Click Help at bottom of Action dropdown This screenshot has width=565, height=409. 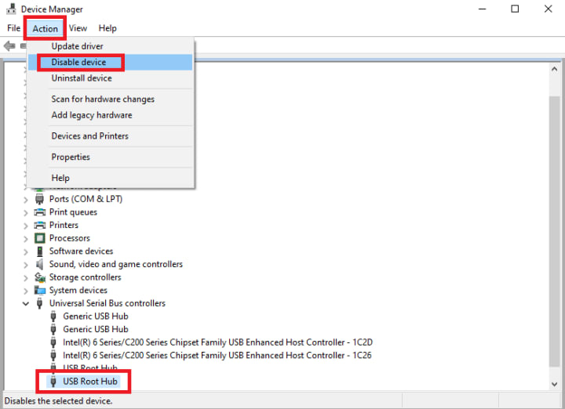(111, 178)
